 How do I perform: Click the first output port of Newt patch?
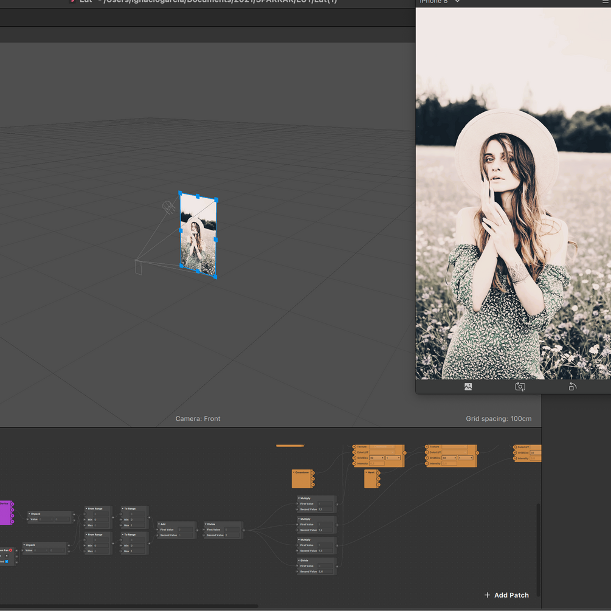coord(378,472)
